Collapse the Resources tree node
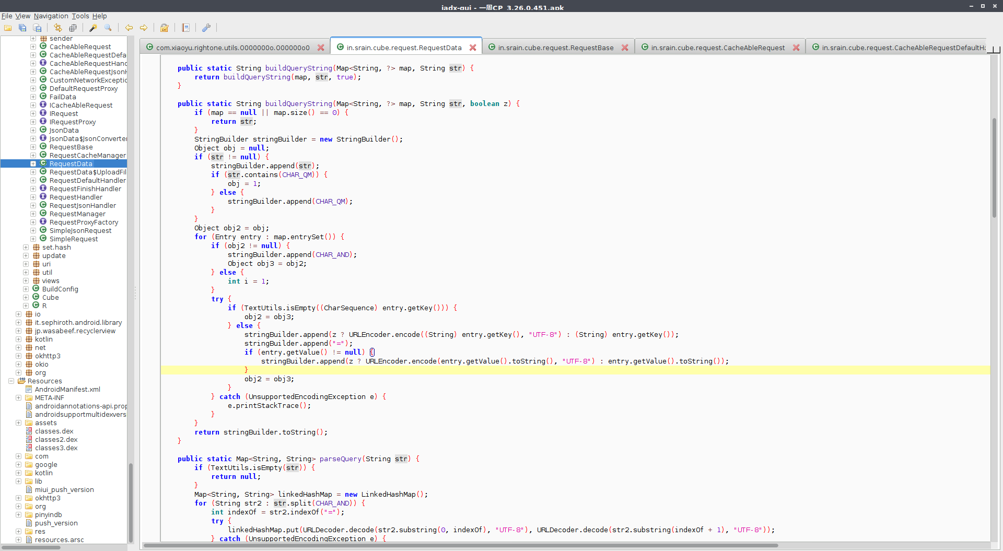 [11, 381]
